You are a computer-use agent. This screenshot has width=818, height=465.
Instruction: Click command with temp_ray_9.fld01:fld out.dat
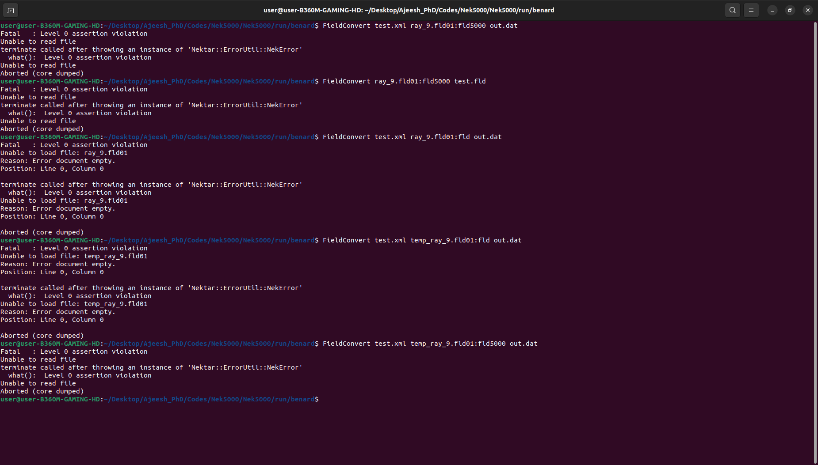pos(422,240)
